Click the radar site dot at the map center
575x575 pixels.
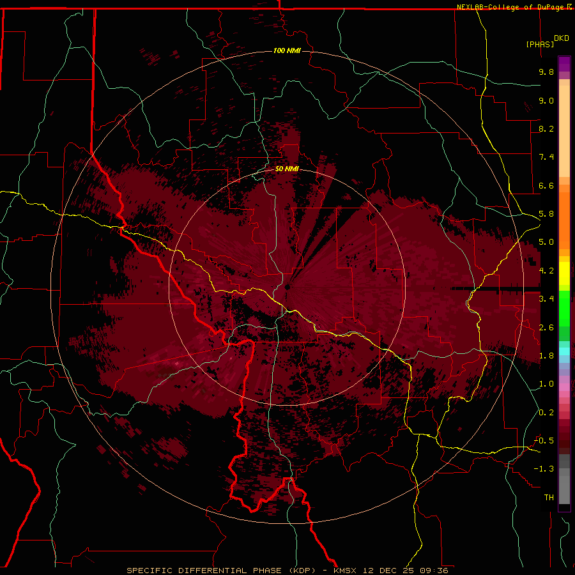(287, 287)
